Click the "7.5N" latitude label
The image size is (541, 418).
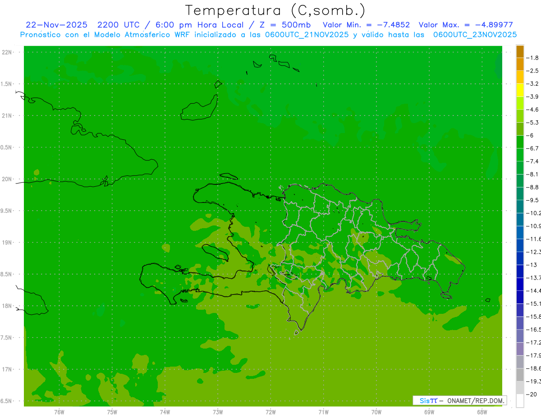click(x=7, y=338)
